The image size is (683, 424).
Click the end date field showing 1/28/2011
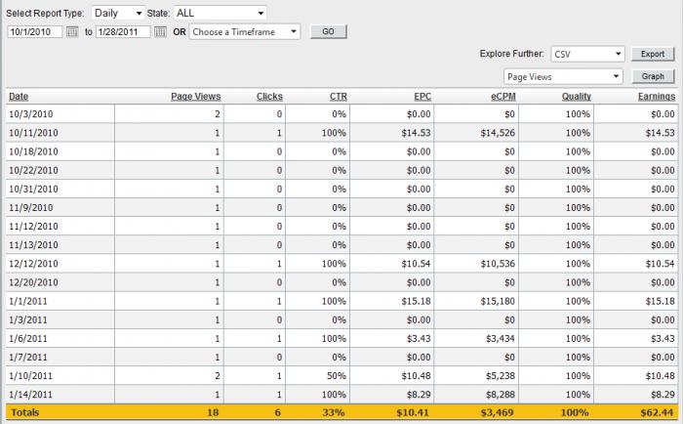tap(123, 32)
